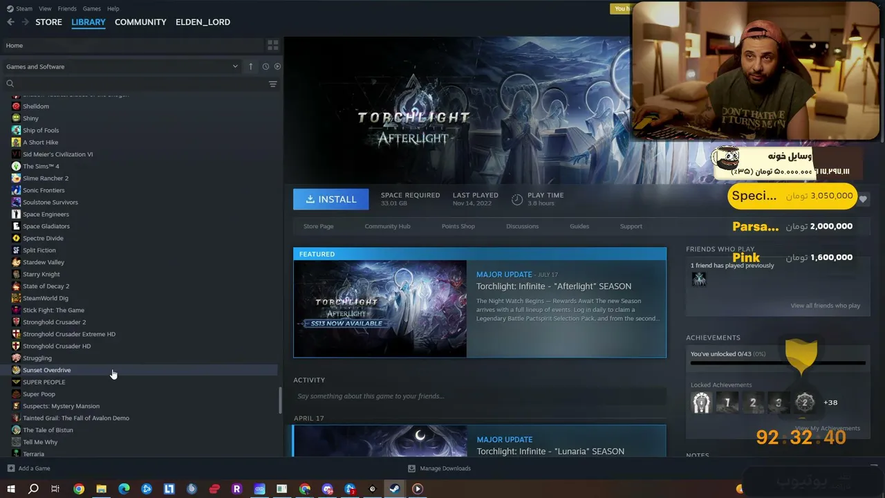885x498 pixels.
Task: Go forward with the right arrow
Action: coord(25,22)
